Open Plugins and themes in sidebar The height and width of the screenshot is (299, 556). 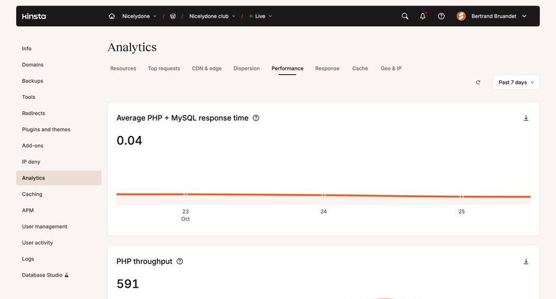(46, 130)
